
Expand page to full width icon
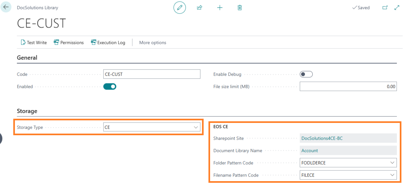click(x=397, y=7)
